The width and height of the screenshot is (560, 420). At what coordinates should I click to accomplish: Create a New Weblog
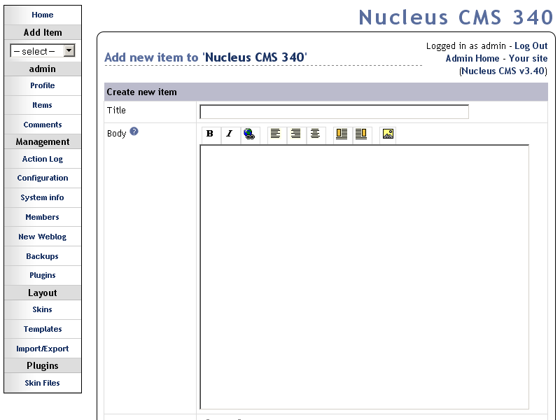[43, 237]
